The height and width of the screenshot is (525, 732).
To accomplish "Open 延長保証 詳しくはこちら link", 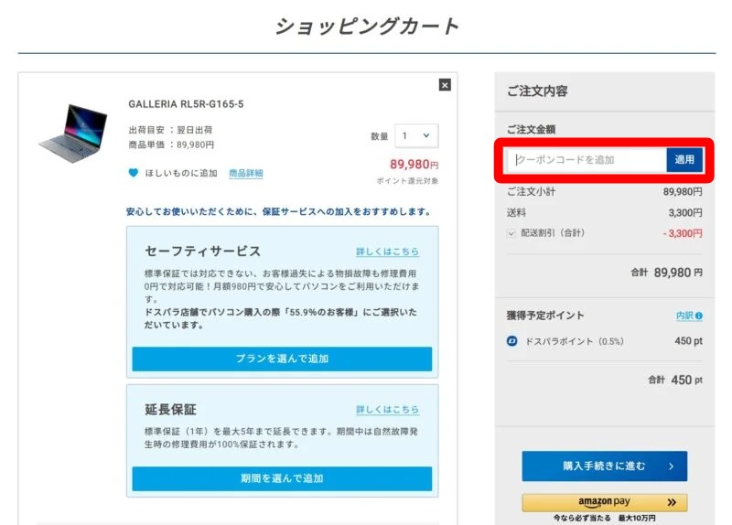I will 387,409.
